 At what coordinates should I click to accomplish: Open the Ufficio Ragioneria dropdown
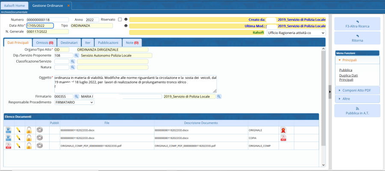coord(296,32)
